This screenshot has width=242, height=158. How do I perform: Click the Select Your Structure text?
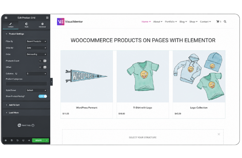point(143,138)
